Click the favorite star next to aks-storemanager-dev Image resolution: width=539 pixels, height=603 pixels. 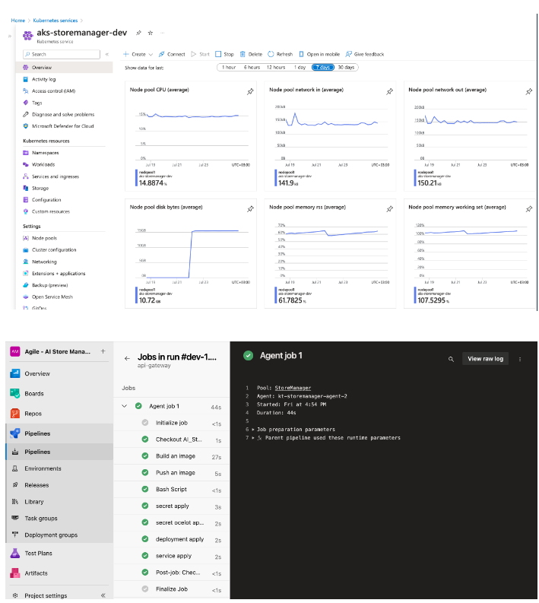(151, 33)
